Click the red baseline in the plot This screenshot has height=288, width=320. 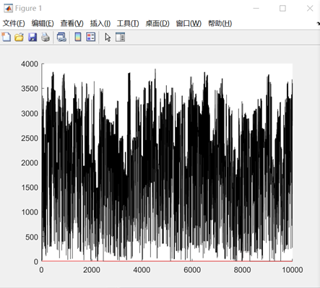[167, 261]
